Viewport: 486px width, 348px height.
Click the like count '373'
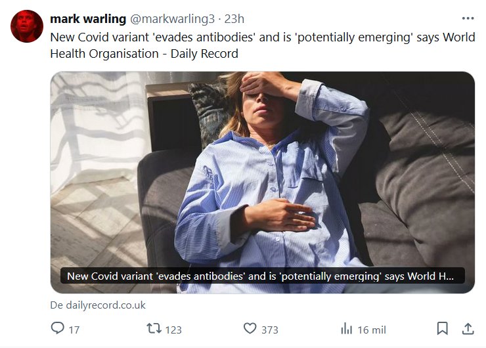click(269, 330)
